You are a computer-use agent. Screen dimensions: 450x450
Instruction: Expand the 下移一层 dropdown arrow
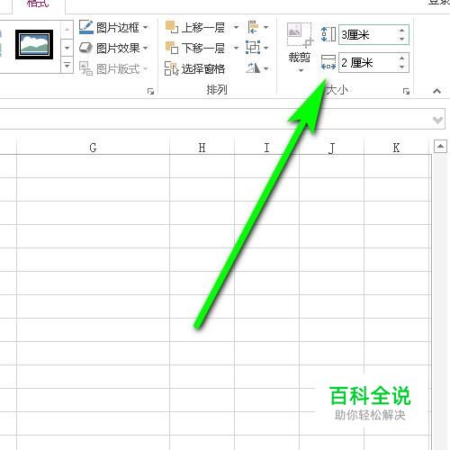point(236,48)
